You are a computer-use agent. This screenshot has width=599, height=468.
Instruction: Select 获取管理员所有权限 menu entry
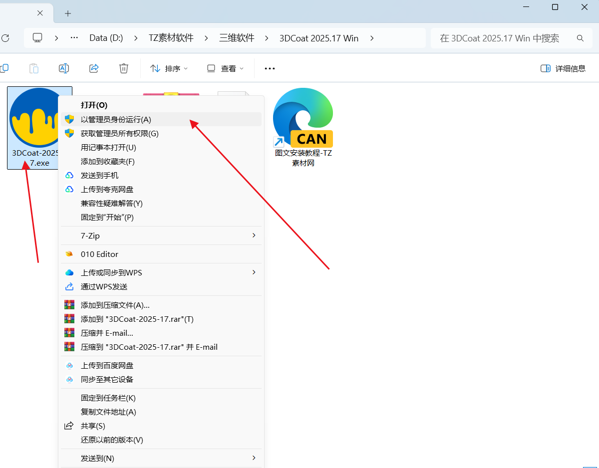(x=161, y=133)
